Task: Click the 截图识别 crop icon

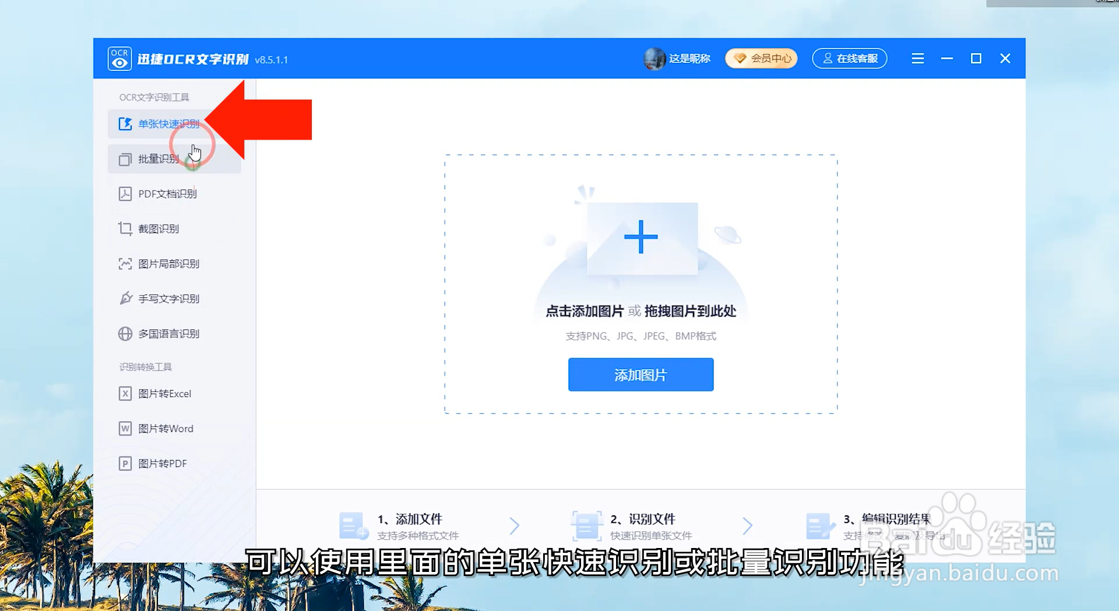Action: pos(125,229)
